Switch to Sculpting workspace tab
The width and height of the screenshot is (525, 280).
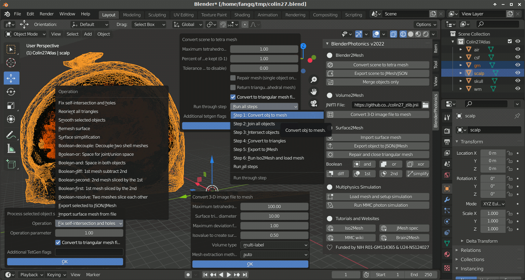point(157,15)
